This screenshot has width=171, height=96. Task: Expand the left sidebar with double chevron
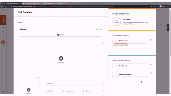click(3, 17)
